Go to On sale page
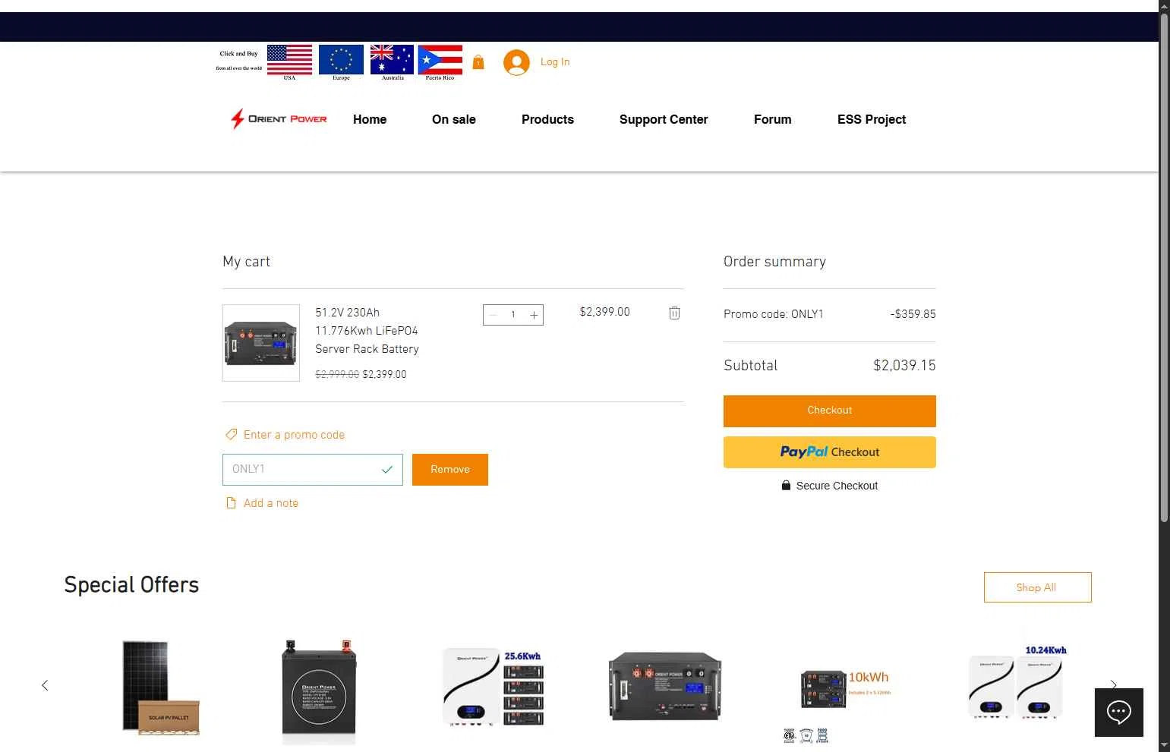The height and width of the screenshot is (752, 1170). pos(454,119)
